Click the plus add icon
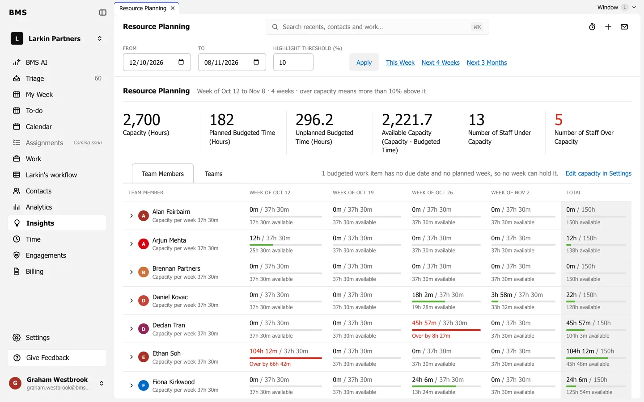The height and width of the screenshot is (402, 644). tap(608, 27)
